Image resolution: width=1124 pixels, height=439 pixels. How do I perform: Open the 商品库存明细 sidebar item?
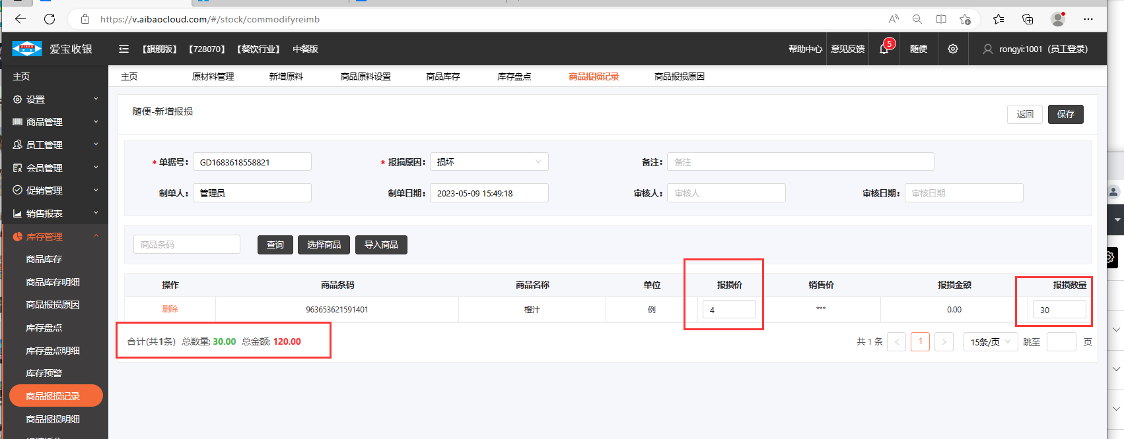pyautogui.click(x=53, y=282)
